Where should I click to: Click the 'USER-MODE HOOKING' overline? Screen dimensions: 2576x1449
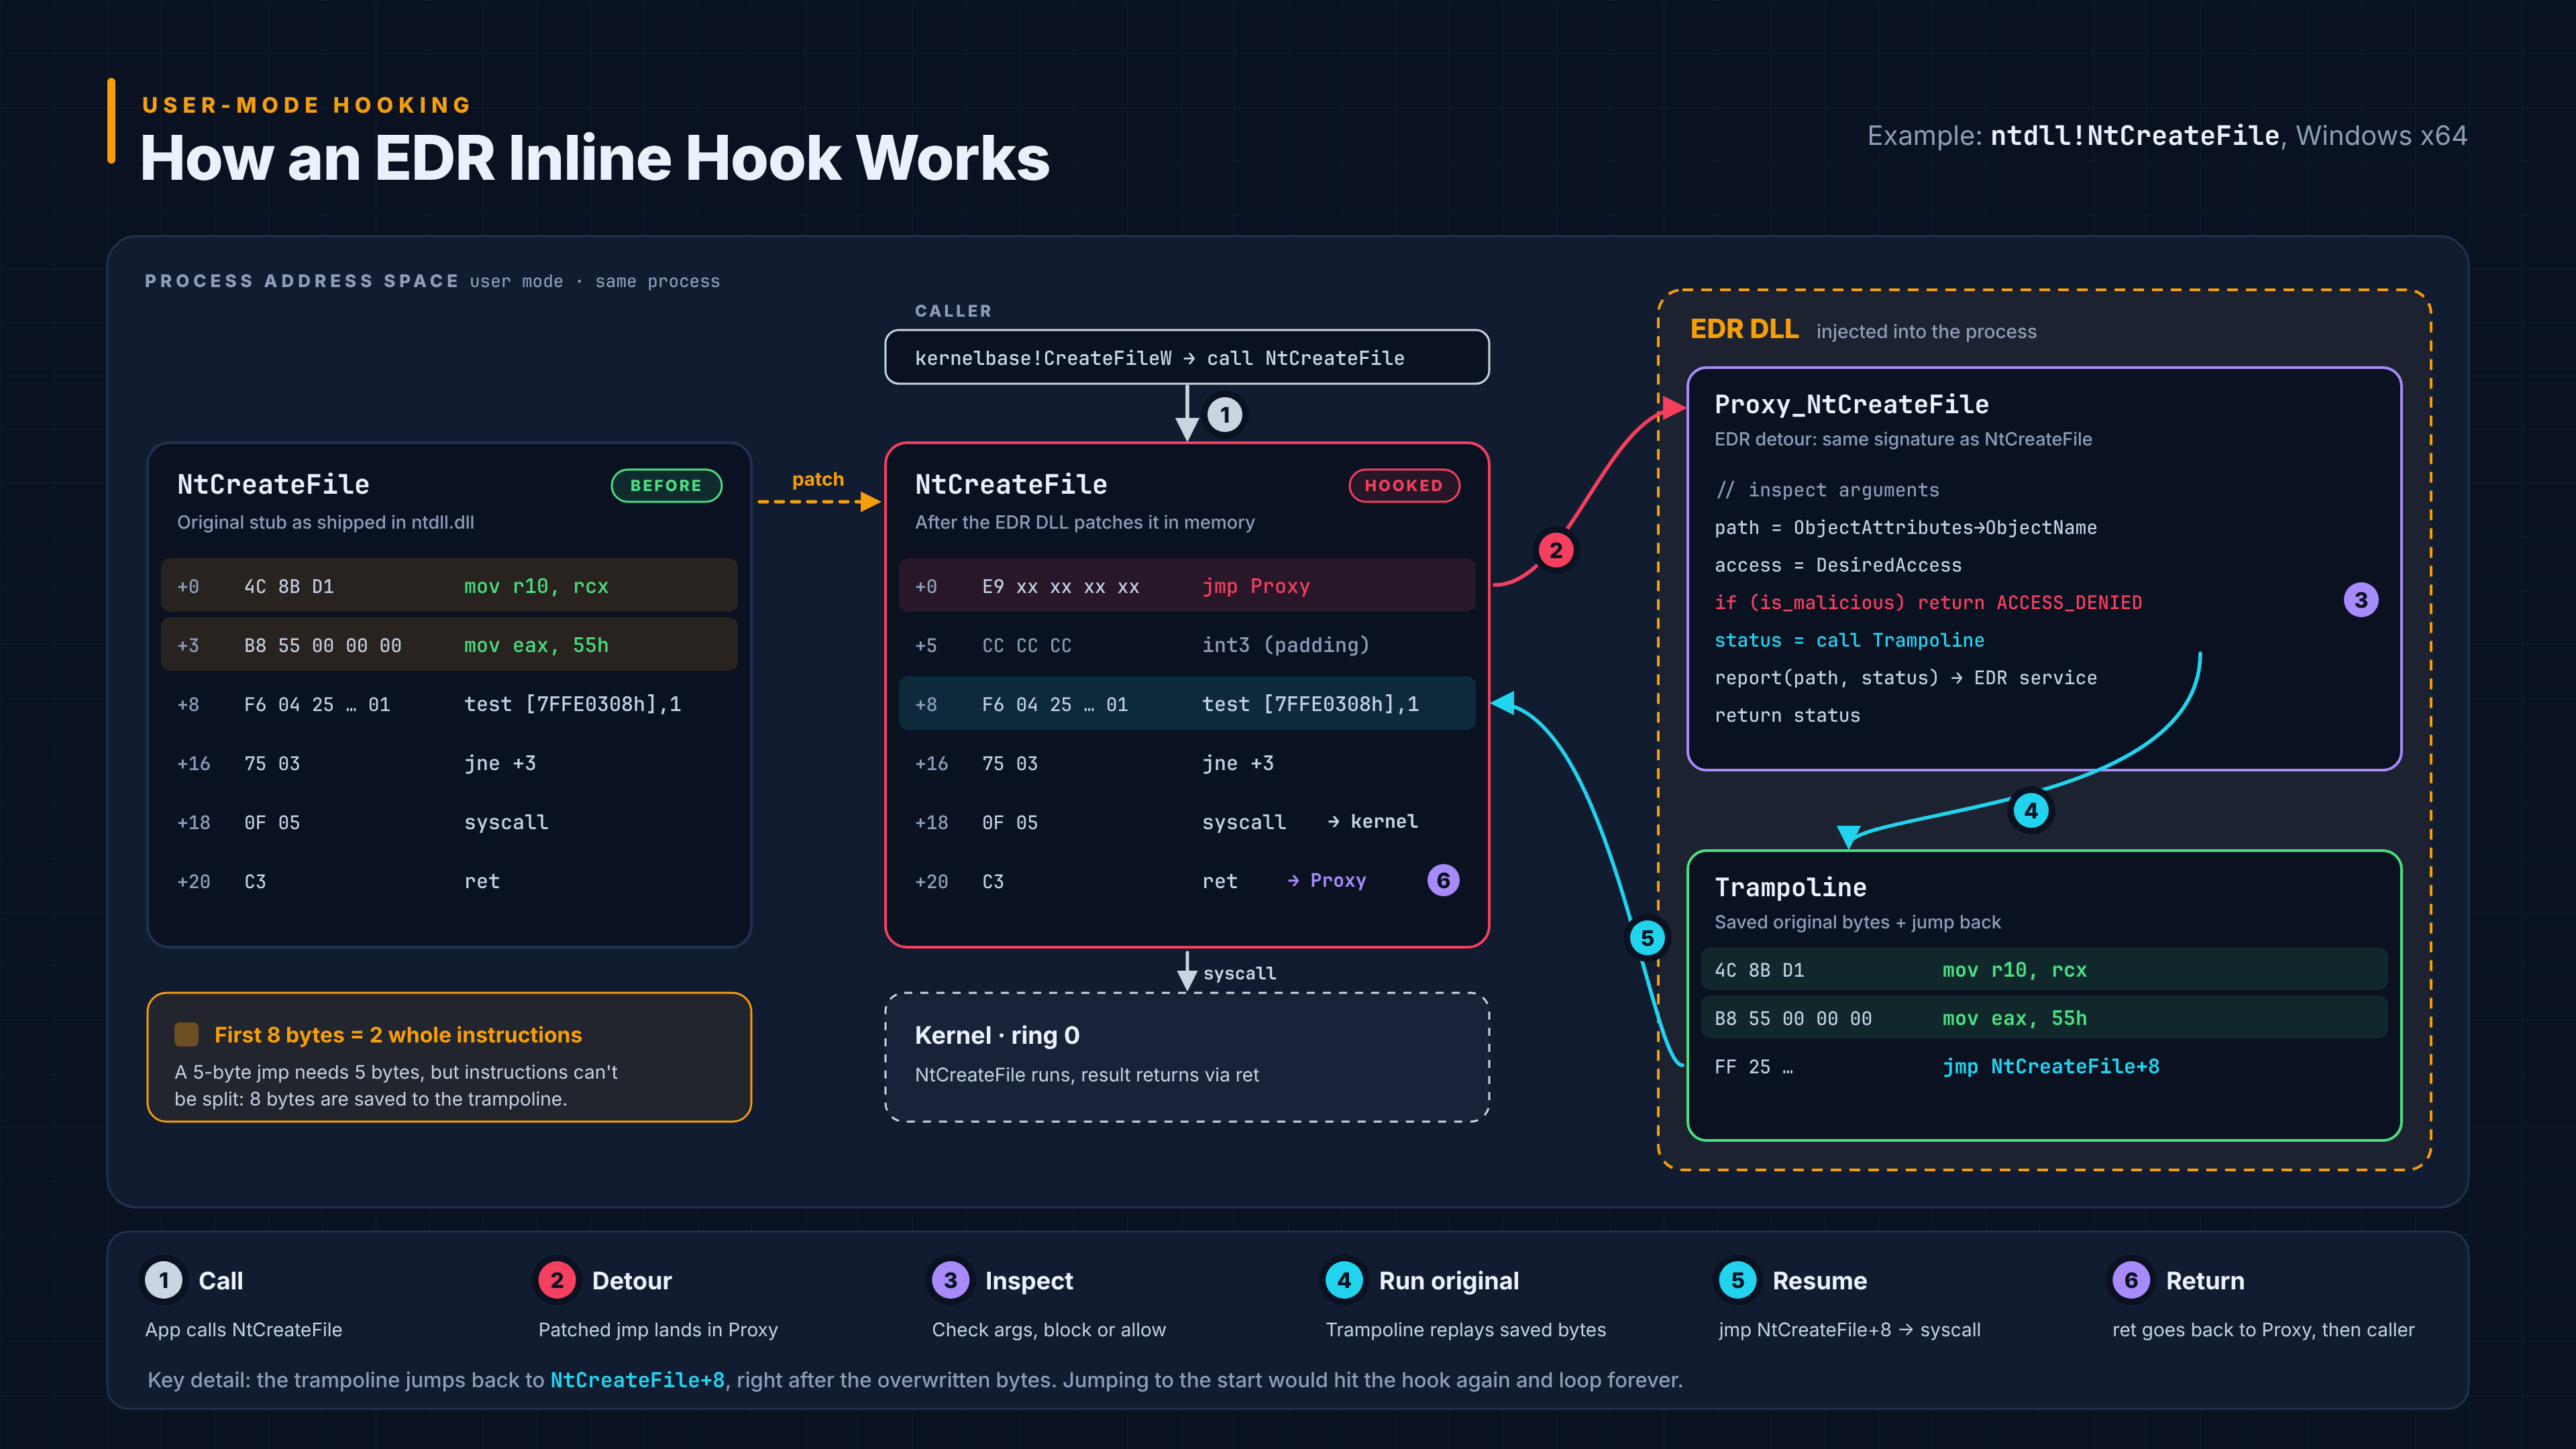[307, 105]
